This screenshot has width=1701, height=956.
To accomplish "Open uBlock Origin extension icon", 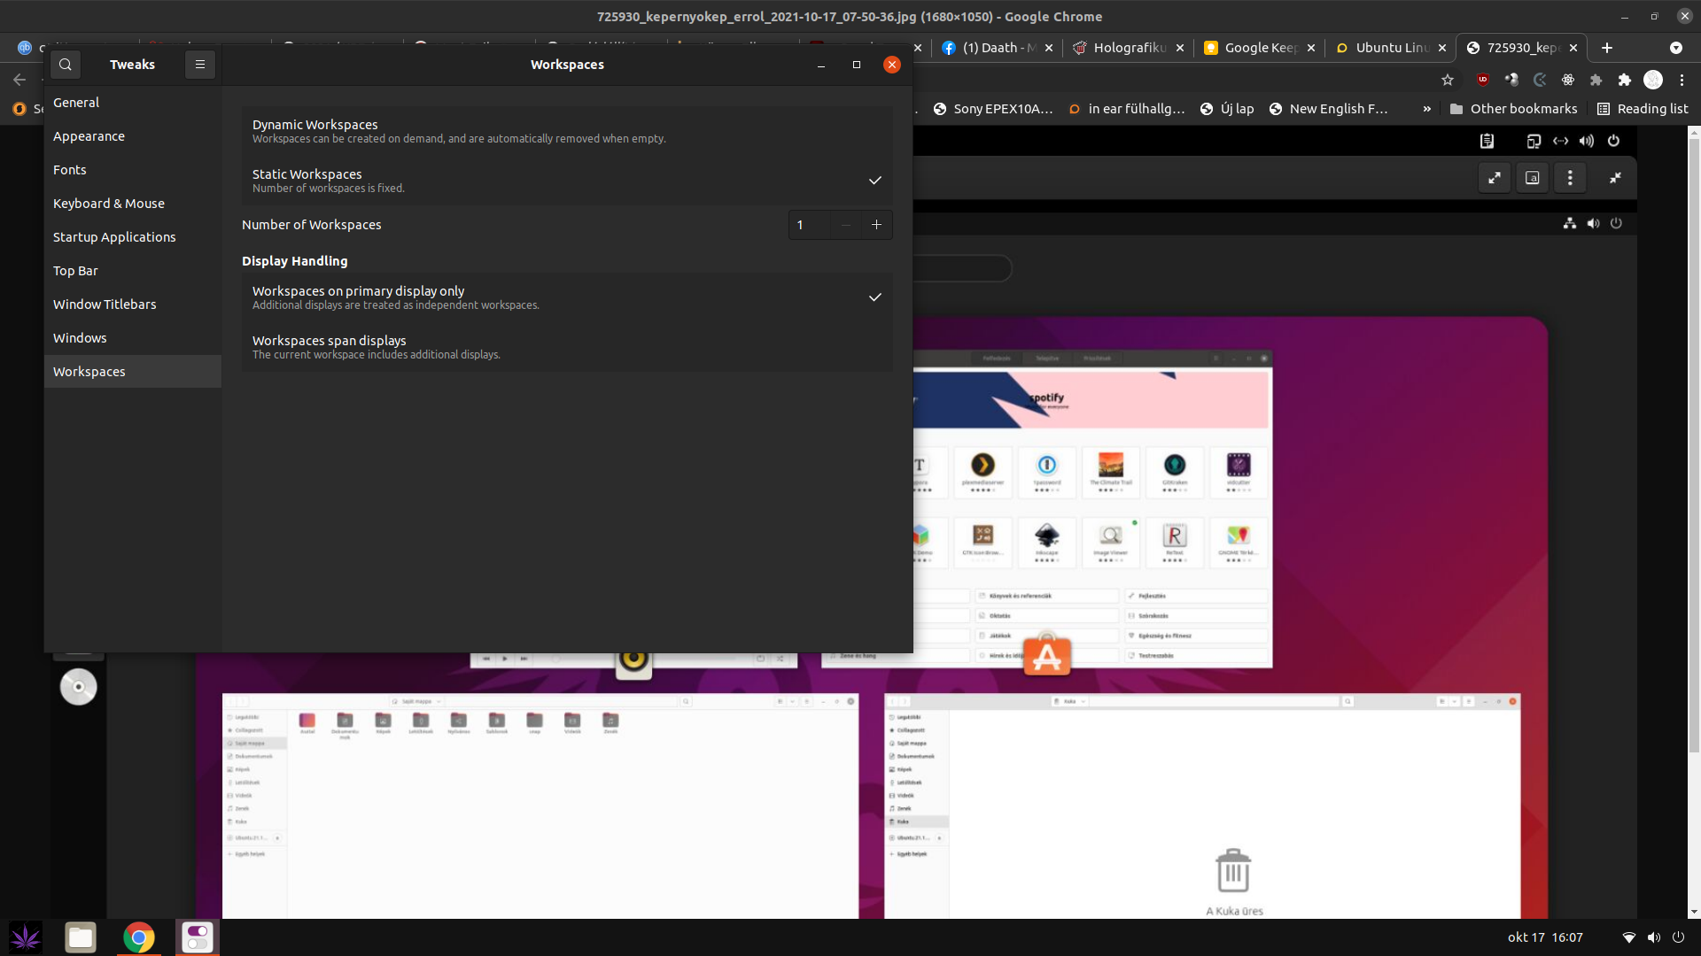I will tap(1483, 80).
